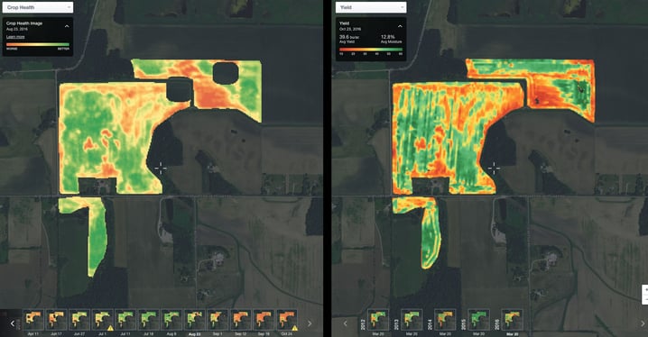Image resolution: width=648 pixels, height=337 pixels.
Task: Select the Jun 27 crop health thumbnail
Action: coord(79,320)
